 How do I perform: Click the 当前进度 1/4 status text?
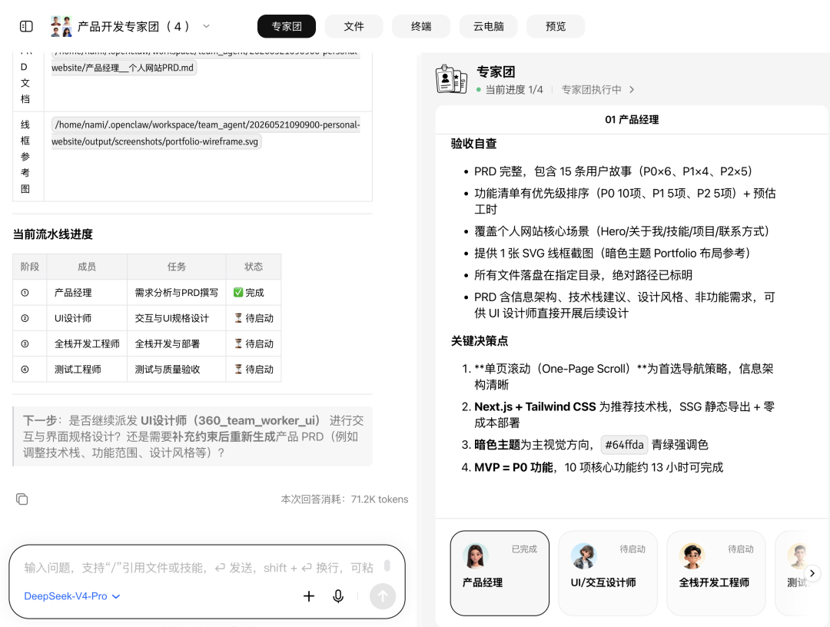point(513,89)
